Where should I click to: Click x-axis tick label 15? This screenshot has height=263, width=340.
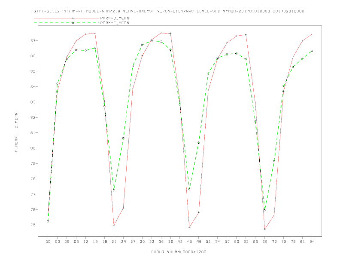(95, 242)
